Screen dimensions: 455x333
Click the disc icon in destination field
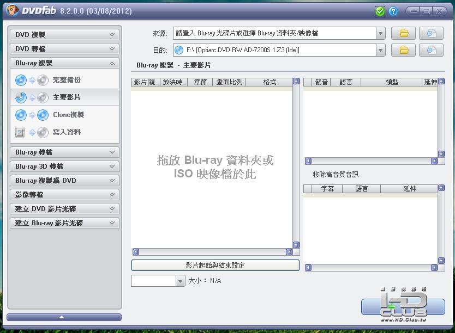tap(179, 50)
